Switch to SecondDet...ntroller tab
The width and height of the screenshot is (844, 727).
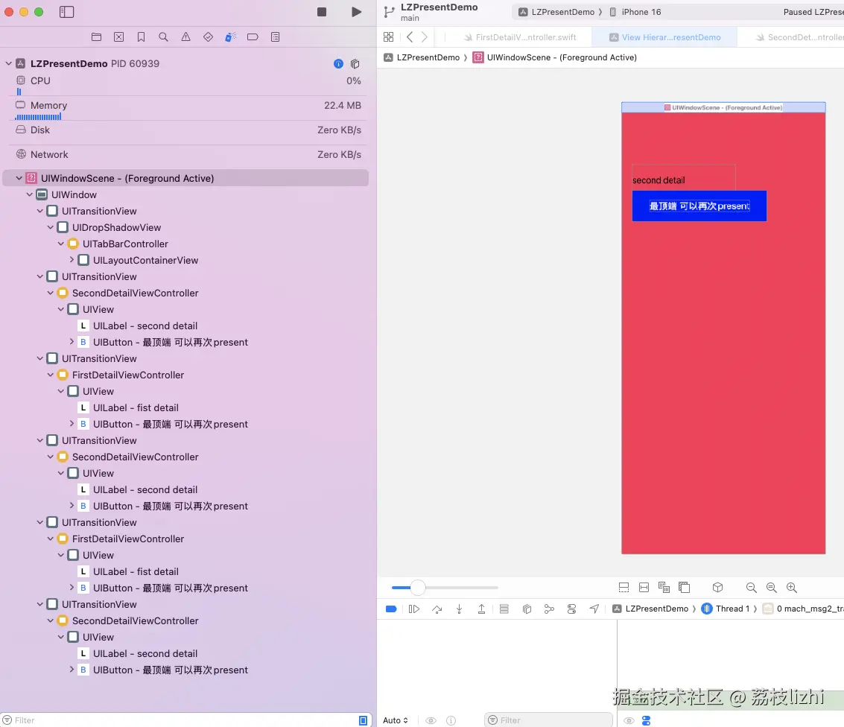(x=799, y=37)
